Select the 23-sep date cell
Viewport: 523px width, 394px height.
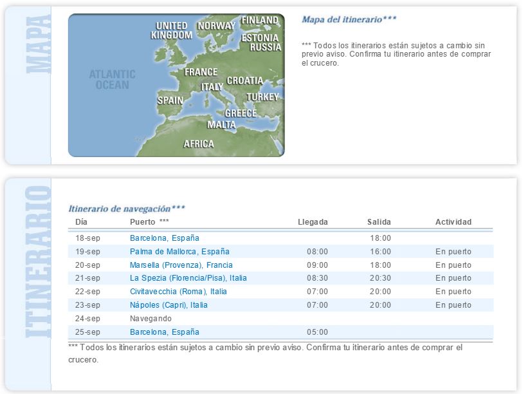87,305
